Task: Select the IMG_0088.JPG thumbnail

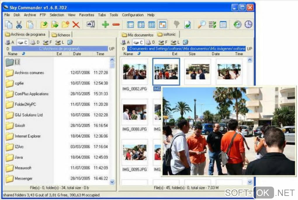Action: click(x=135, y=112)
